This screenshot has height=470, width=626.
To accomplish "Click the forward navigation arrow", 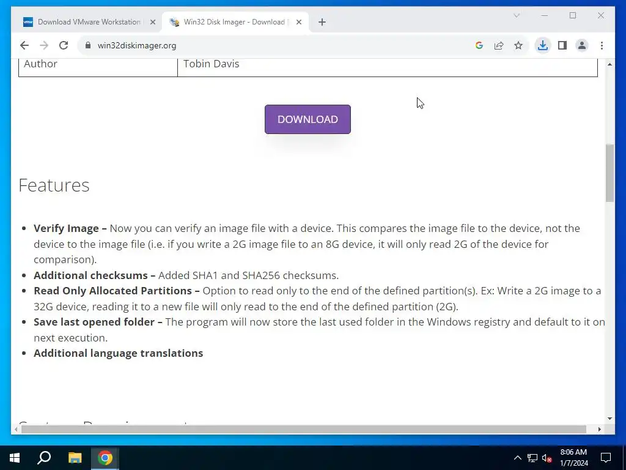I will (44, 45).
